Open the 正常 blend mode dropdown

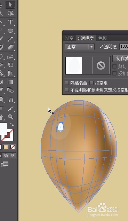coord(80,47)
